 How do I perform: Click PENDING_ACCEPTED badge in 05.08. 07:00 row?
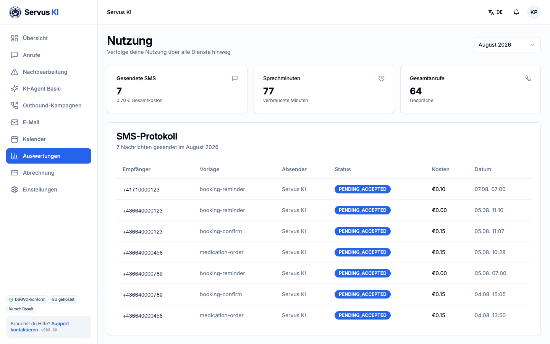pyautogui.click(x=362, y=273)
